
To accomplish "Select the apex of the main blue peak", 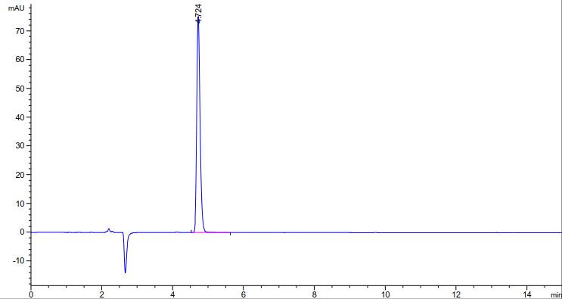I will [198, 20].
